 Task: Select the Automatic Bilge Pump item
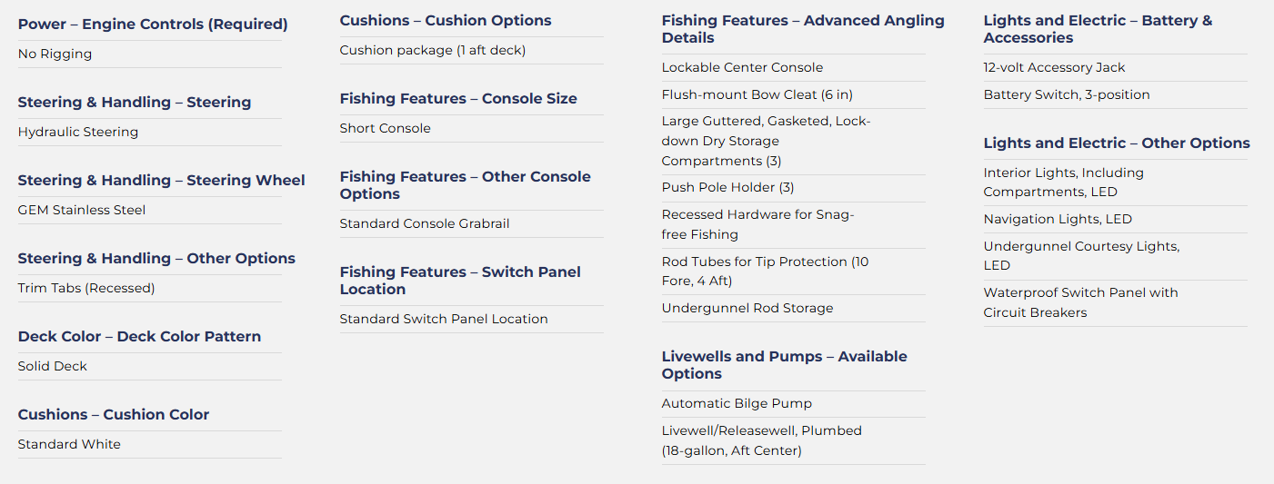tap(737, 403)
